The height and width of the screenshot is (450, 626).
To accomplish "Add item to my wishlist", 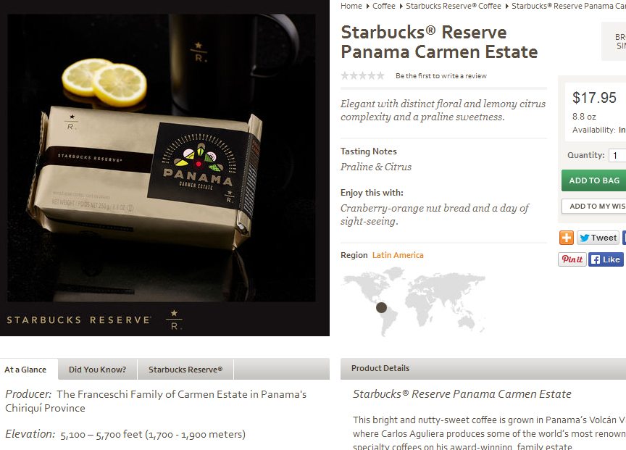I will pos(593,206).
